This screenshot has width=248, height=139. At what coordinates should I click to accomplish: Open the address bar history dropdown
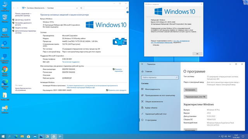tap(77, 8)
